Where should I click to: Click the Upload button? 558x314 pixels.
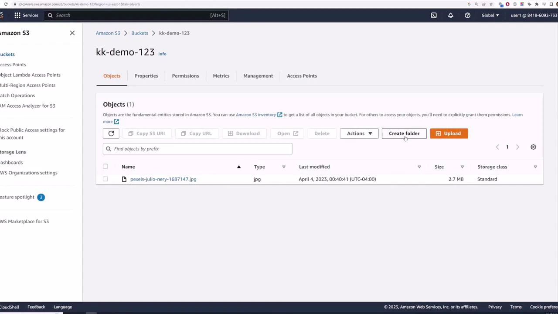[x=449, y=133]
